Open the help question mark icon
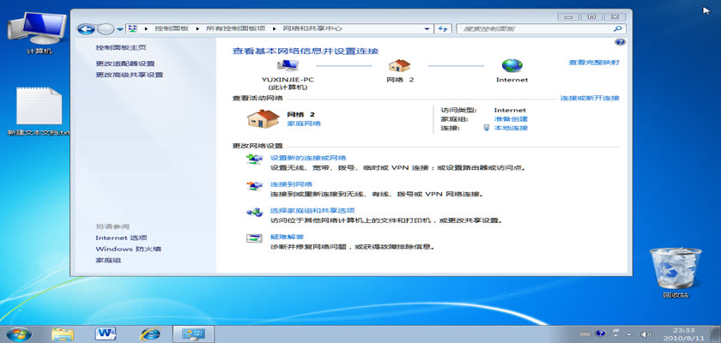This screenshot has width=721, height=343. pos(620,42)
